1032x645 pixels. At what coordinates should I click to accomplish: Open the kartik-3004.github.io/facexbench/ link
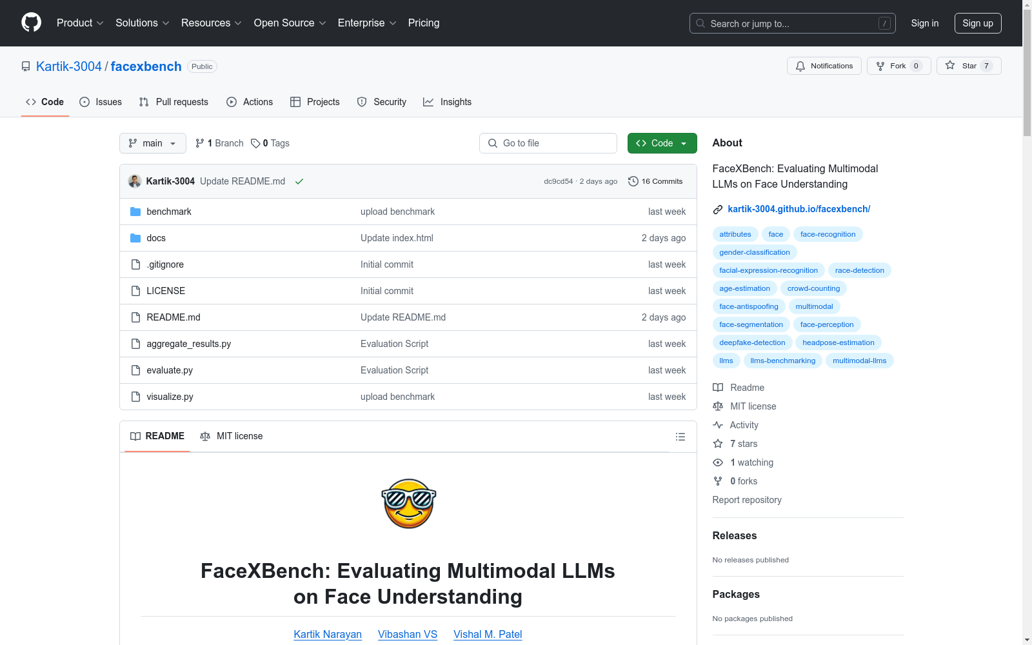pyautogui.click(x=799, y=209)
